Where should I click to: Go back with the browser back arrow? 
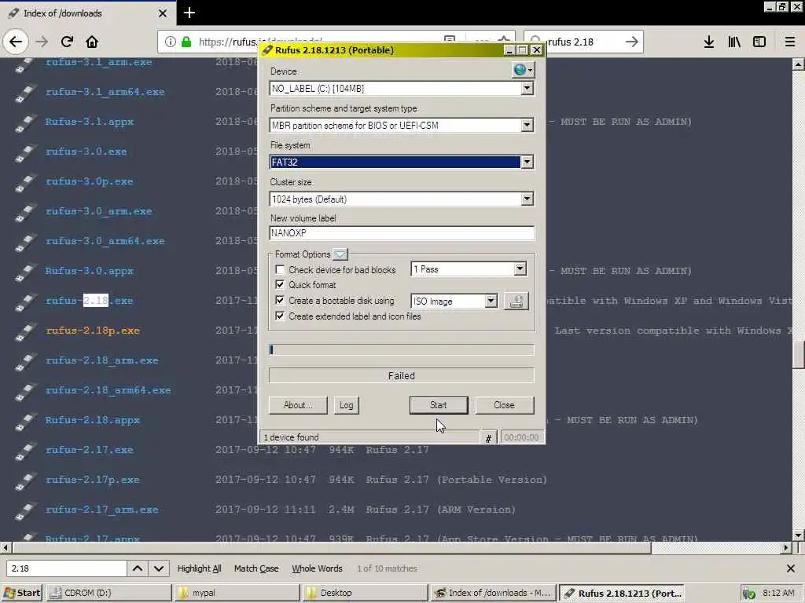point(16,42)
